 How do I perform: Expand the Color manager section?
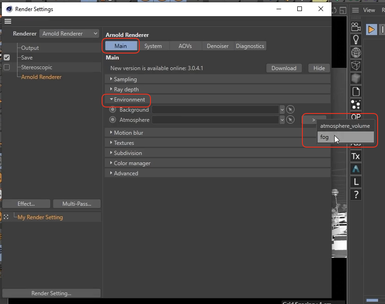(x=217, y=163)
